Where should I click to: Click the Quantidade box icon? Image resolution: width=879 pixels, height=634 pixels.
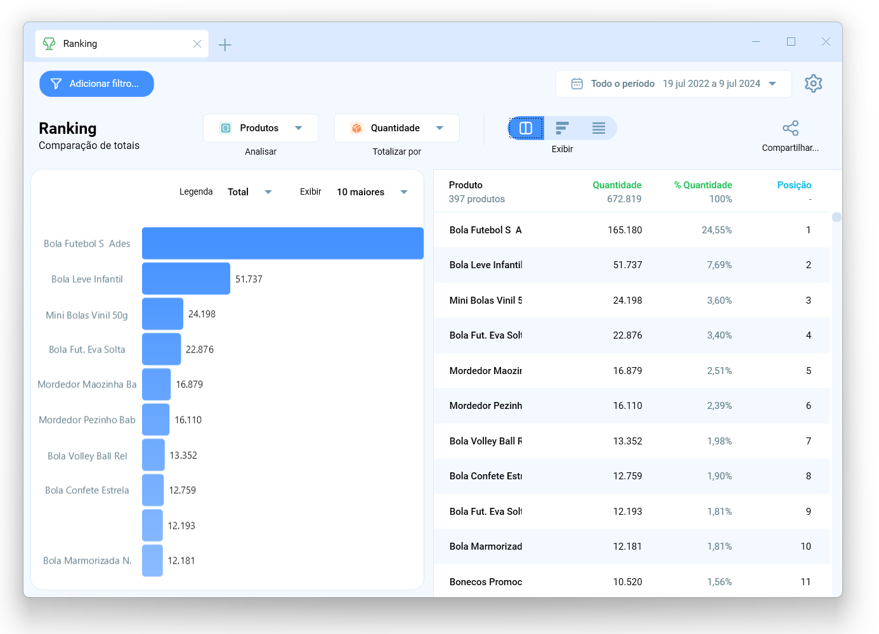coord(356,128)
